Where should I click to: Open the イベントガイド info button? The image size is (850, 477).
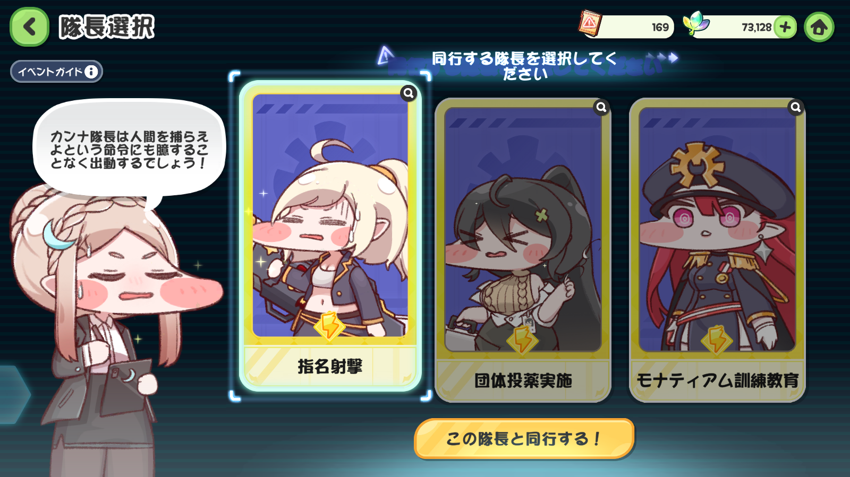56,71
